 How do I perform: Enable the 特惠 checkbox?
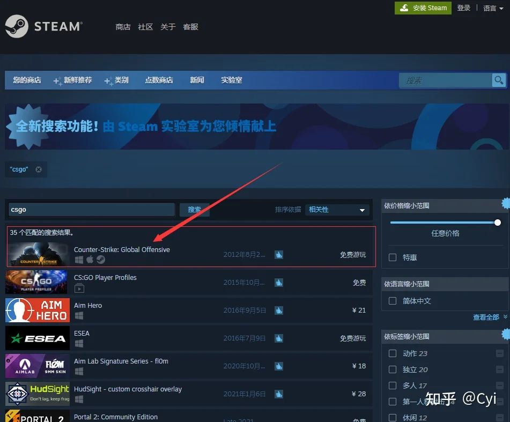(x=393, y=257)
